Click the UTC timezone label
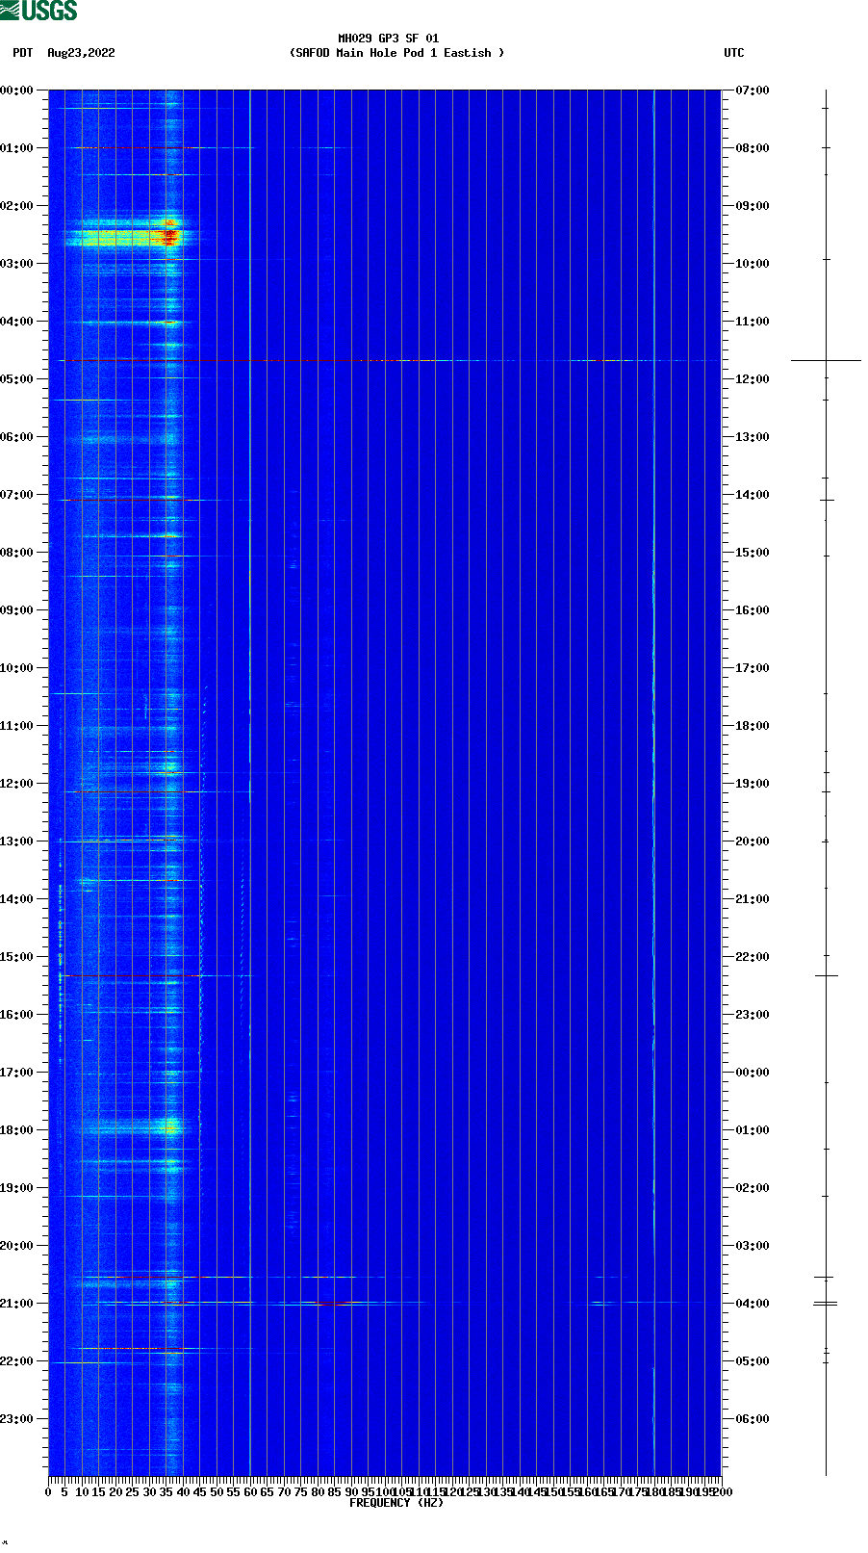Image resolution: width=868 pixels, height=1553 pixels. point(734,53)
